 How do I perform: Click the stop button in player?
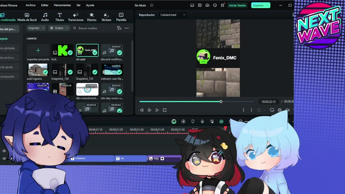(165, 110)
